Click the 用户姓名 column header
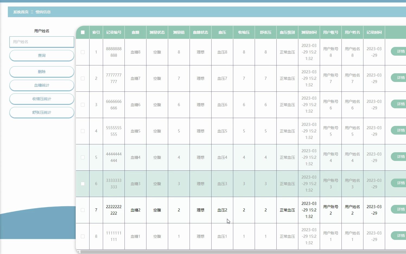This screenshot has height=254, width=406. 352,32
